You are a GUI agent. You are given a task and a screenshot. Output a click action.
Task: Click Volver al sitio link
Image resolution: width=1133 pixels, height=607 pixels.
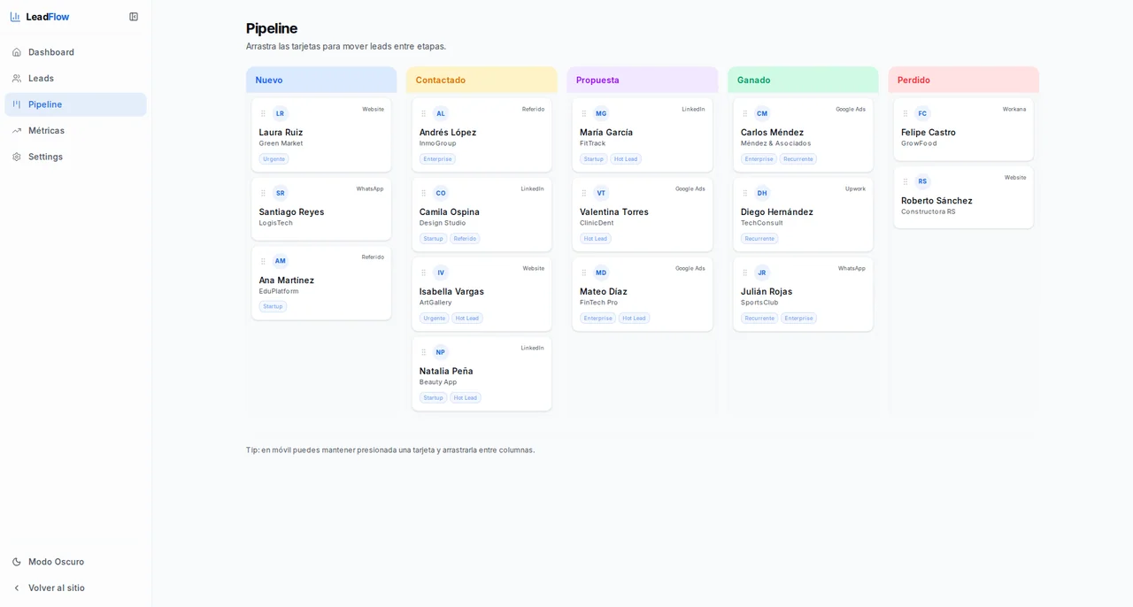tap(75, 588)
